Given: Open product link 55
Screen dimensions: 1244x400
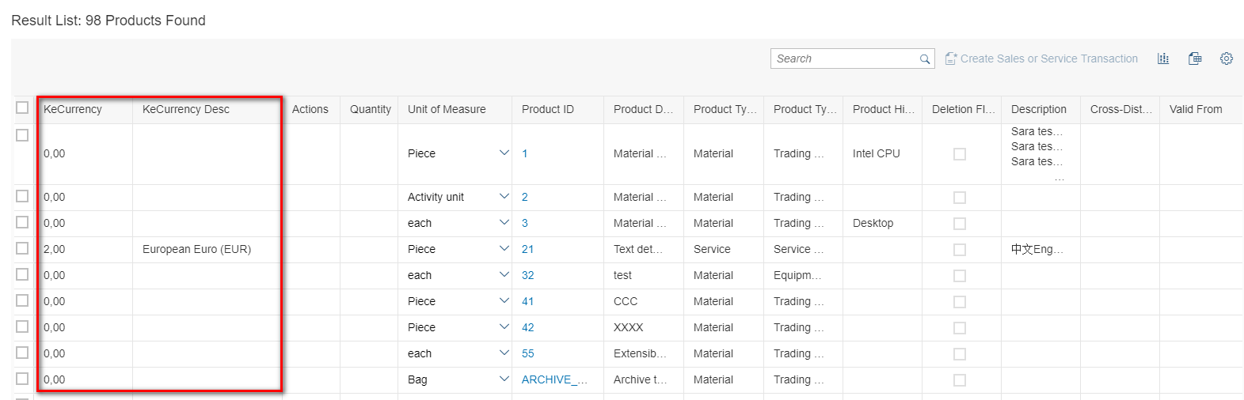Looking at the screenshot, I should (x=527, y=353).
